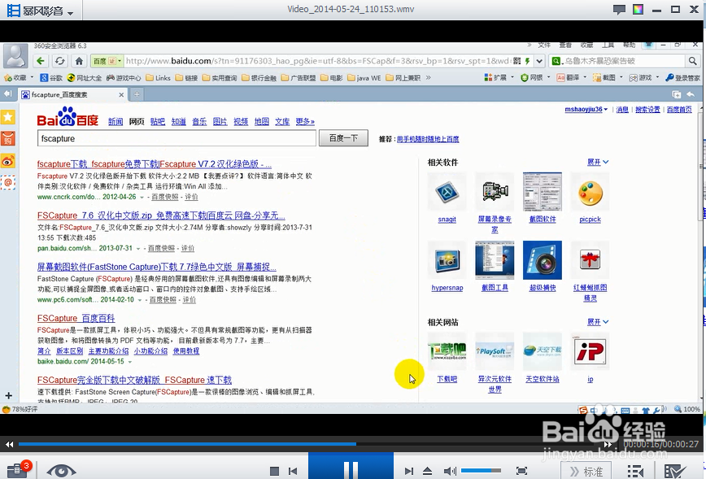The image size is (706, 479).
Task: Open the 百度首页 link
Action: 679,110
